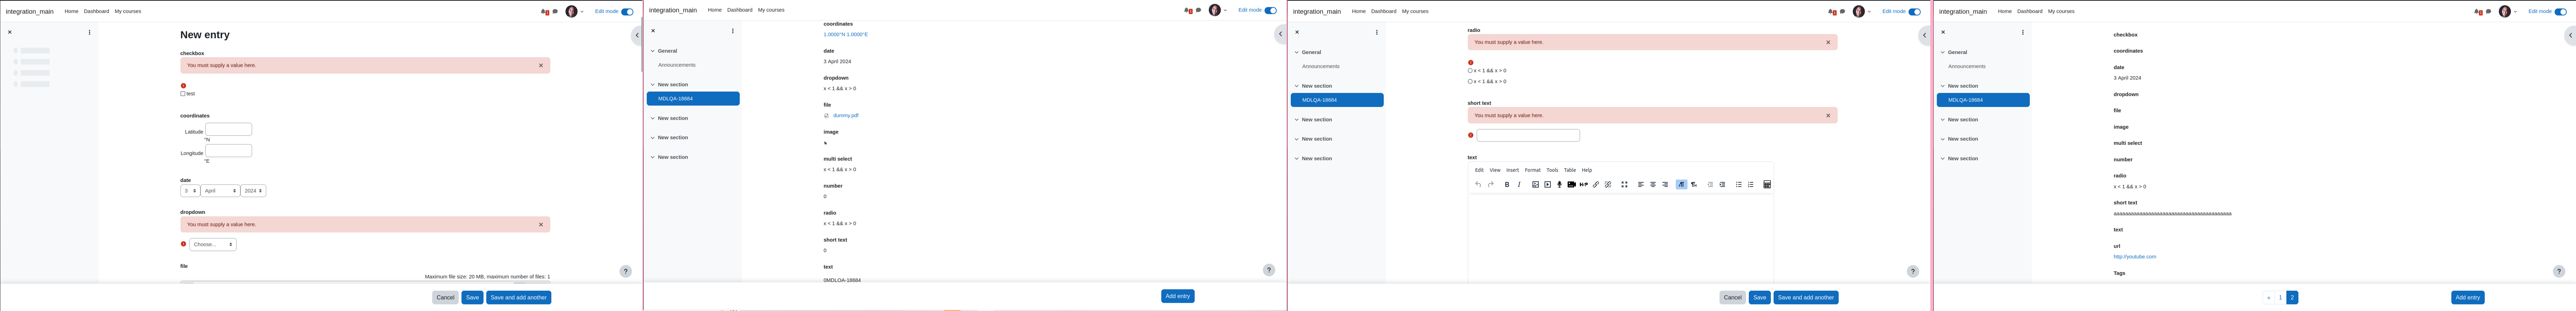Open the three-dot menu in the dummy.pdf window

[733, 31]
